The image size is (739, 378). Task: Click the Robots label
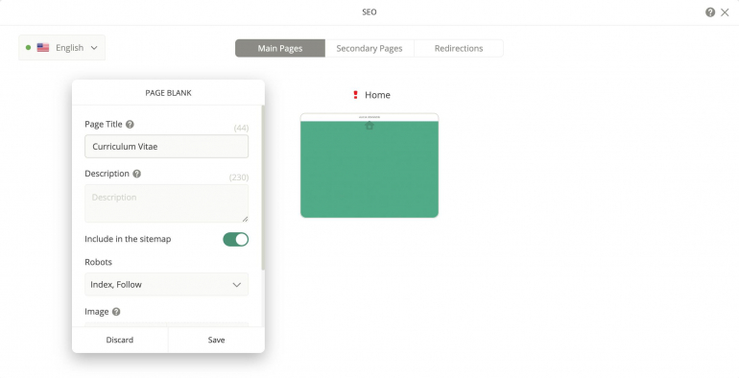[99, 262]
